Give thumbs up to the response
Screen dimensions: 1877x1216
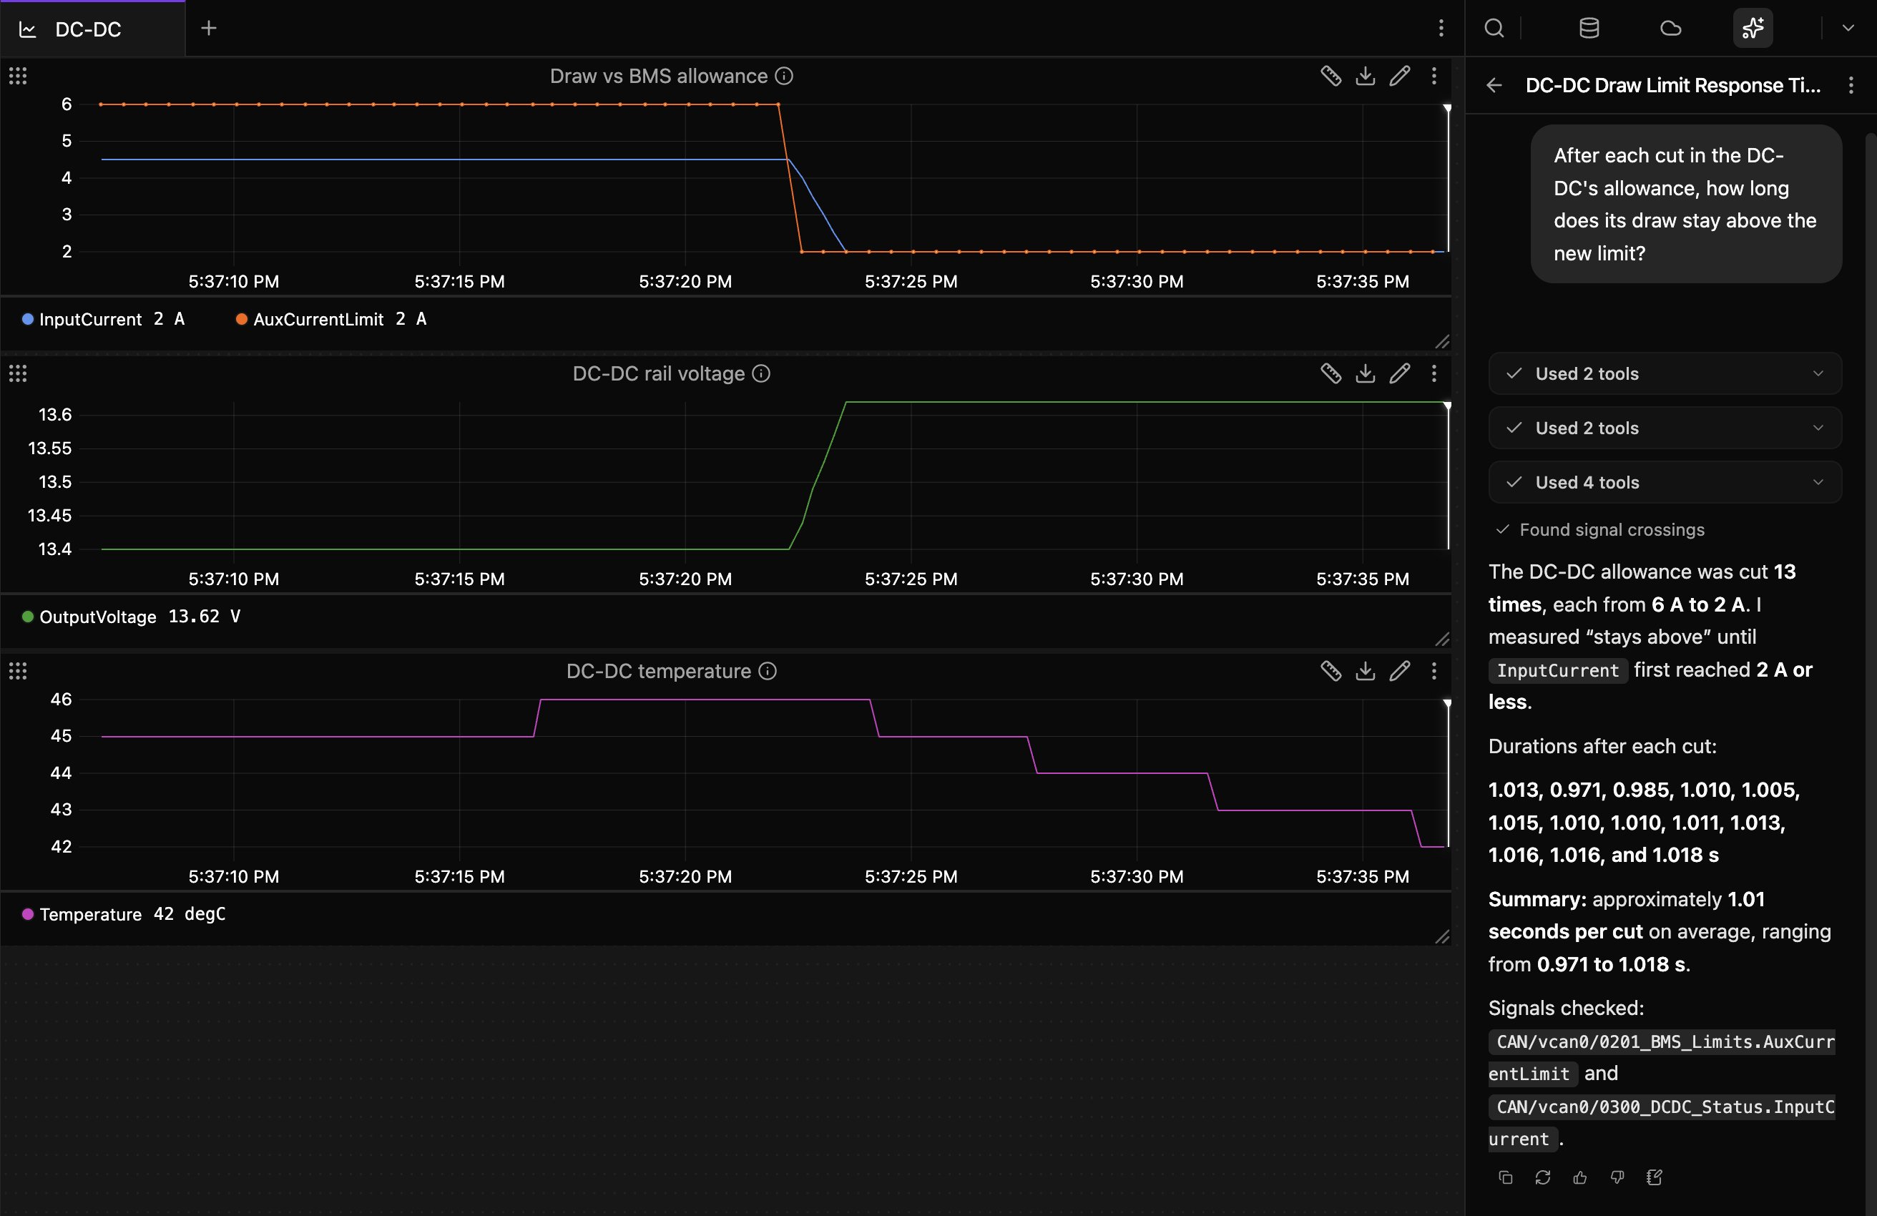click(1579, 1177)
